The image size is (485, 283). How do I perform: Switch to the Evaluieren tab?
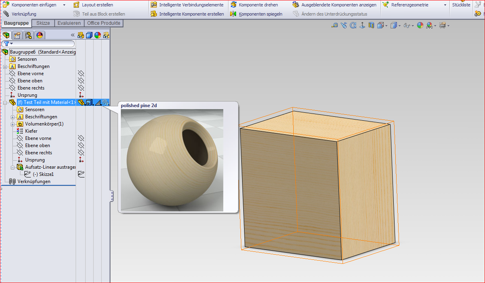69,23
